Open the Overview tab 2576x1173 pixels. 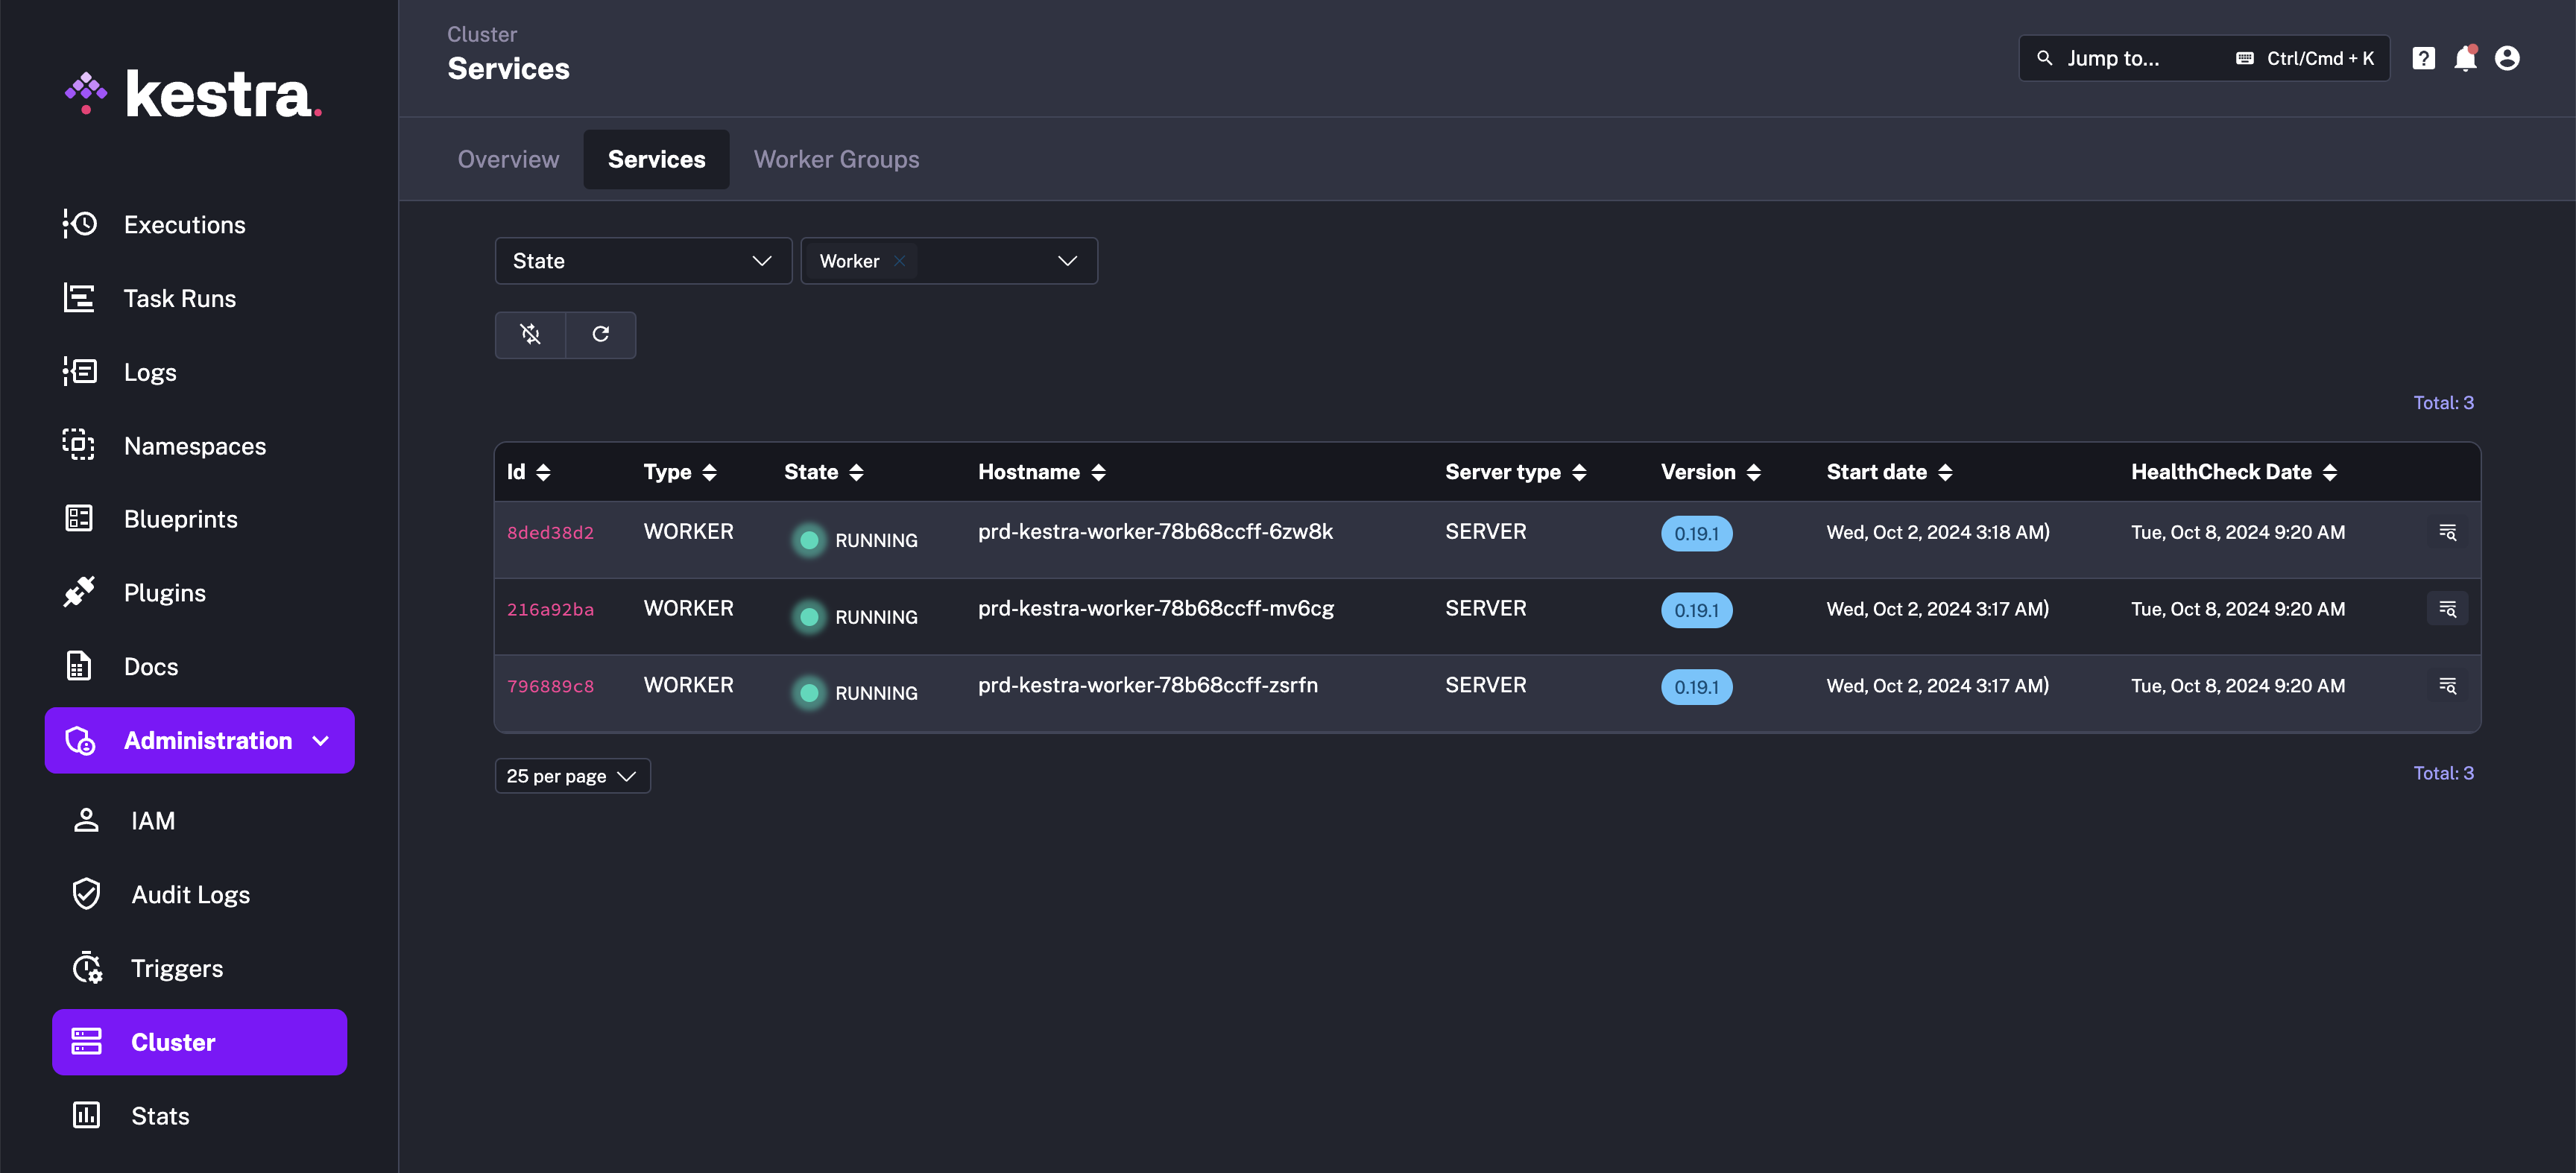click(508, 159)
